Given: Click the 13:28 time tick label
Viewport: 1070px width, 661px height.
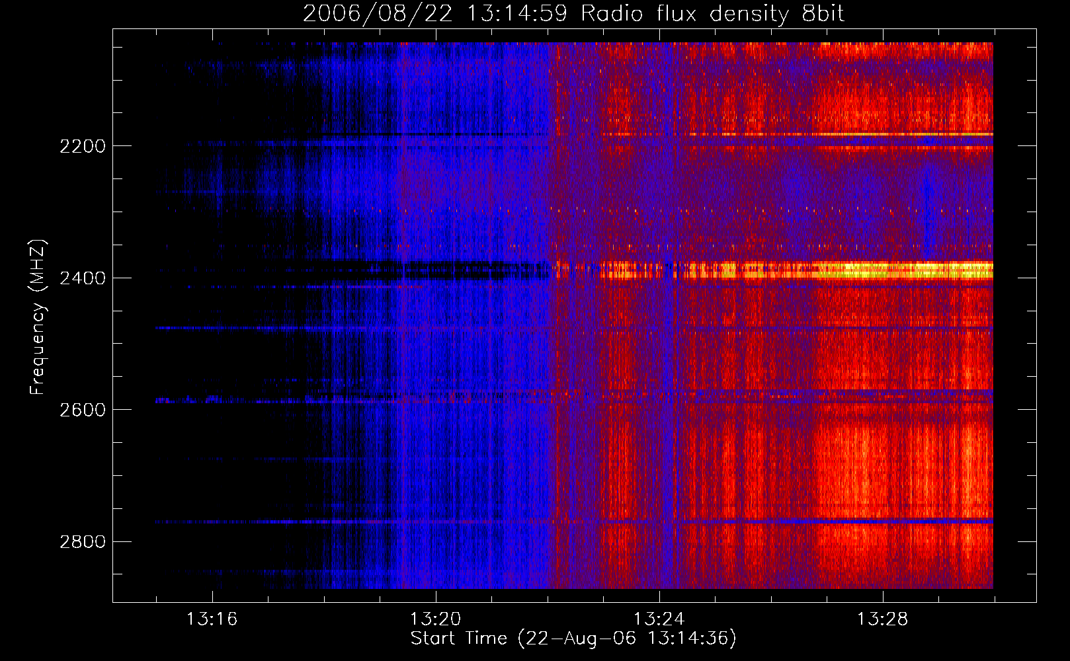Looking at the screenshot, I should [882, 619].
